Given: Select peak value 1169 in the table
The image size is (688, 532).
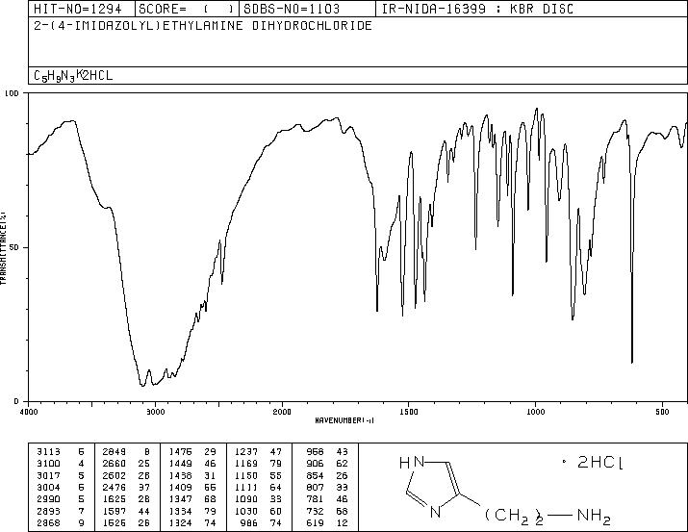Looking at the screenshot, I should pyautogui.click(x=246, y=464).
